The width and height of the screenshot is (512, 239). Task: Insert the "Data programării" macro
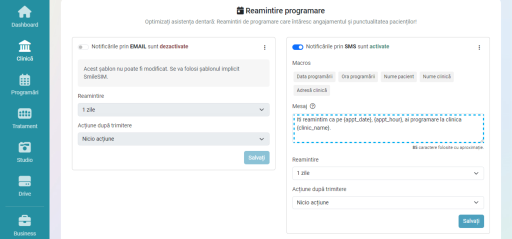click(314, 76)
